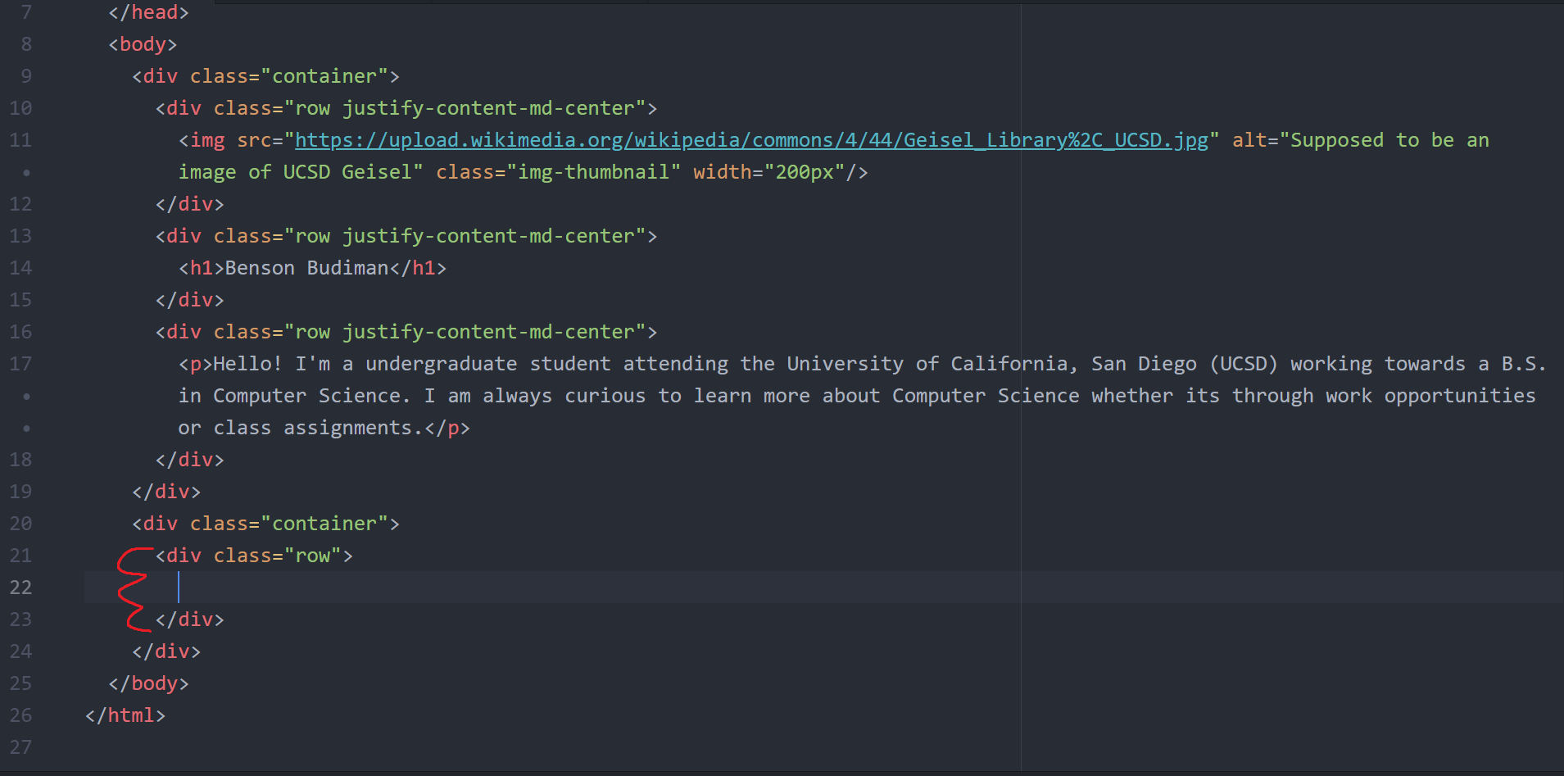Click the closing body tag

(148, 683)
